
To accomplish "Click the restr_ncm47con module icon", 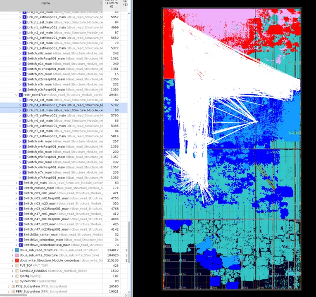I will pyautogui.click(x=21, y=94).
